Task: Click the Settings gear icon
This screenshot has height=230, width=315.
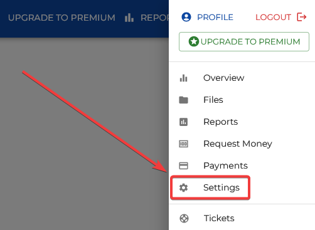Action: 183,187
